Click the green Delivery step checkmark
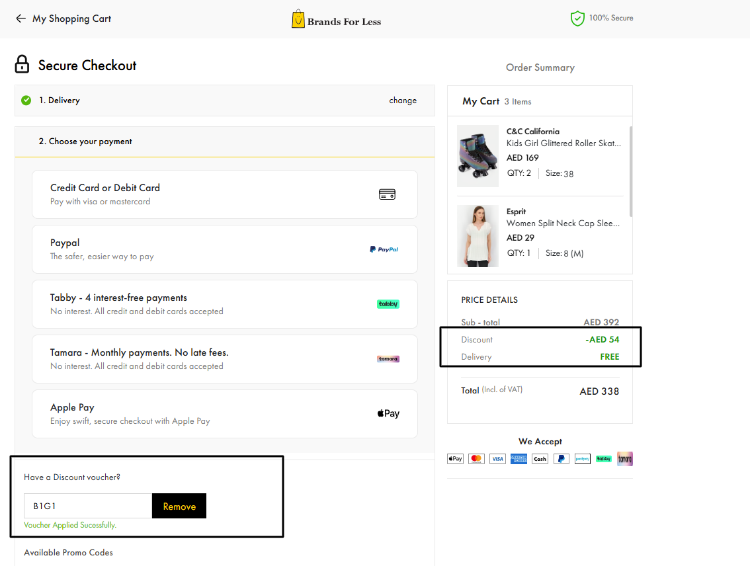750x566 pixels. tap(26, 101)
